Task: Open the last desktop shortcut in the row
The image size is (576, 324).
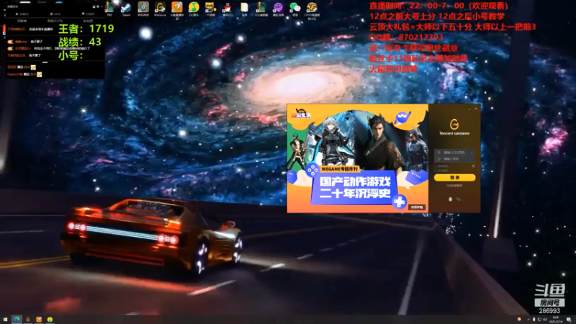Action: [312, 9]
